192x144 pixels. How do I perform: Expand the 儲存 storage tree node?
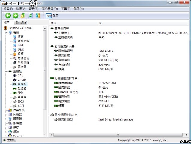click(x=6, y=127)
